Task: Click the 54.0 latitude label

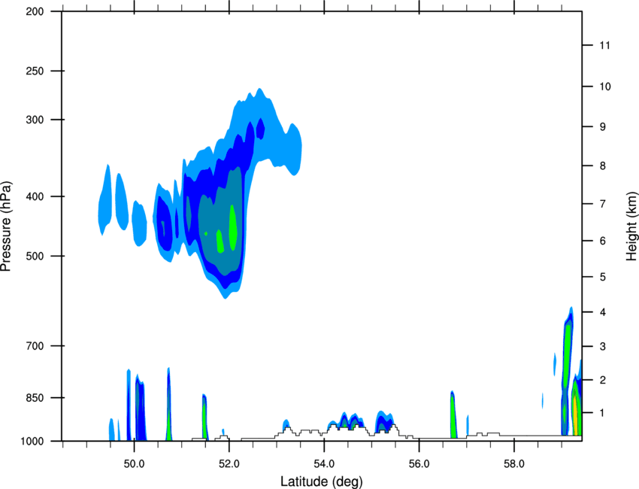Action: (324, 464)
